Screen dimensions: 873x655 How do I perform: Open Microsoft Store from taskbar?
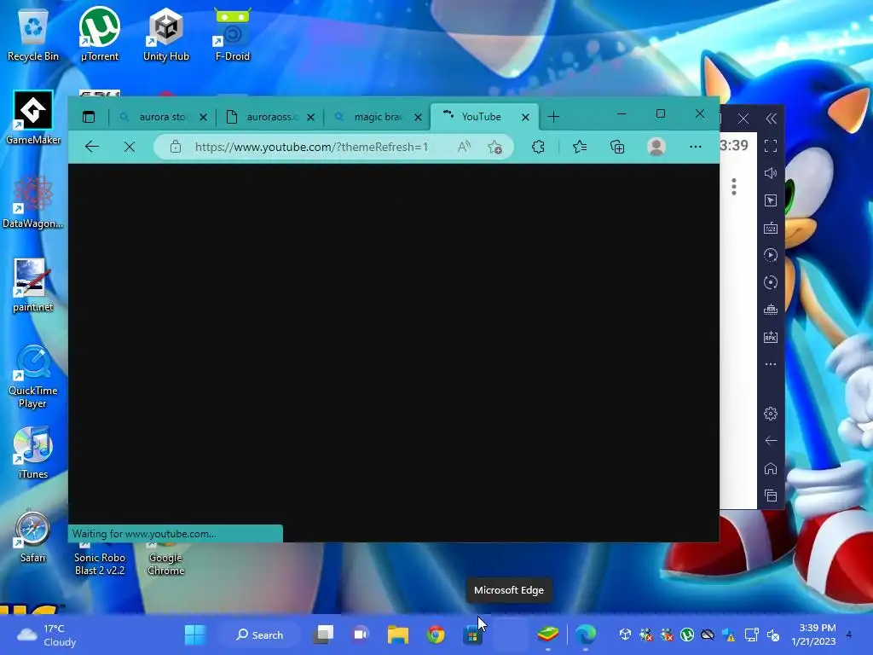tap(472, 635)
